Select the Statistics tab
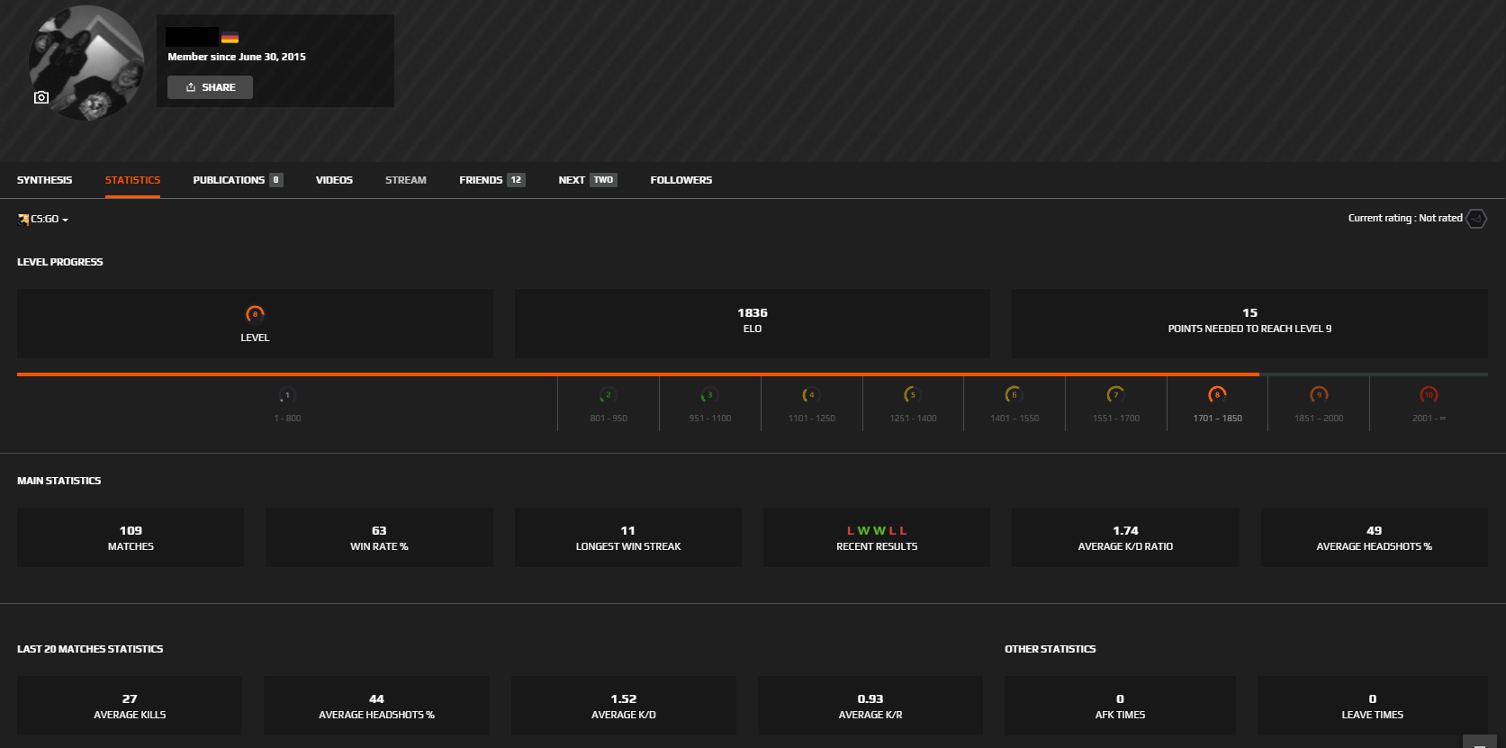Viewport: 1506px width, 748px height. tap(132, 180)
